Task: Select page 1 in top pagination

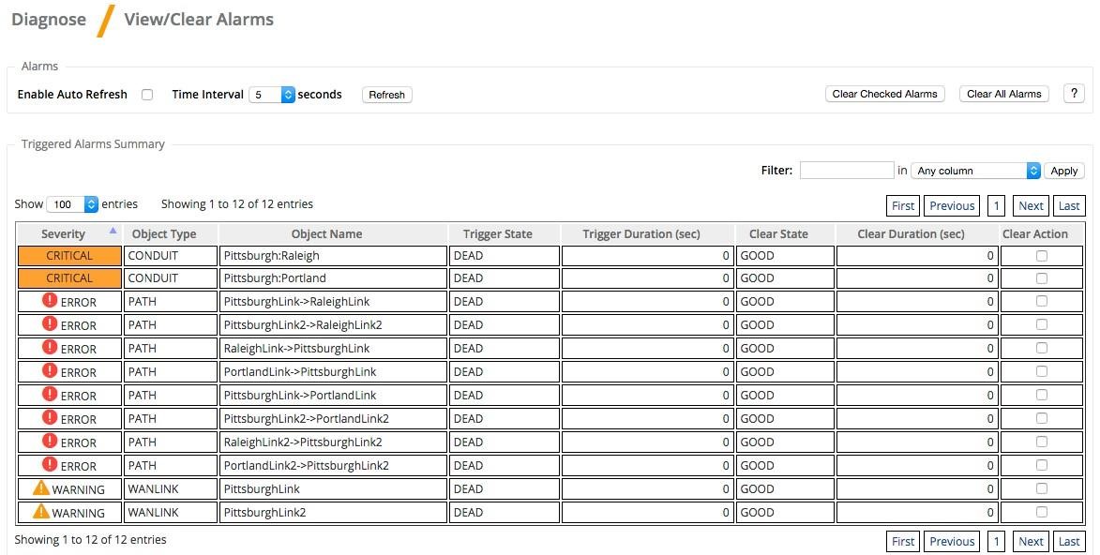Action: coord(996,205)
